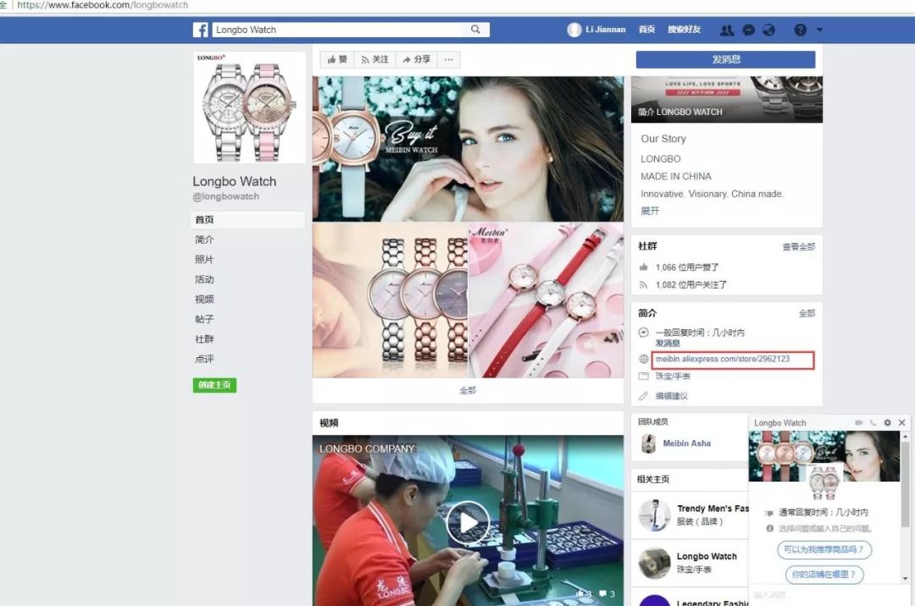Viewport: 915px width, 606px height.
Task: Open chat window settings gear
Action: (888, 422)
